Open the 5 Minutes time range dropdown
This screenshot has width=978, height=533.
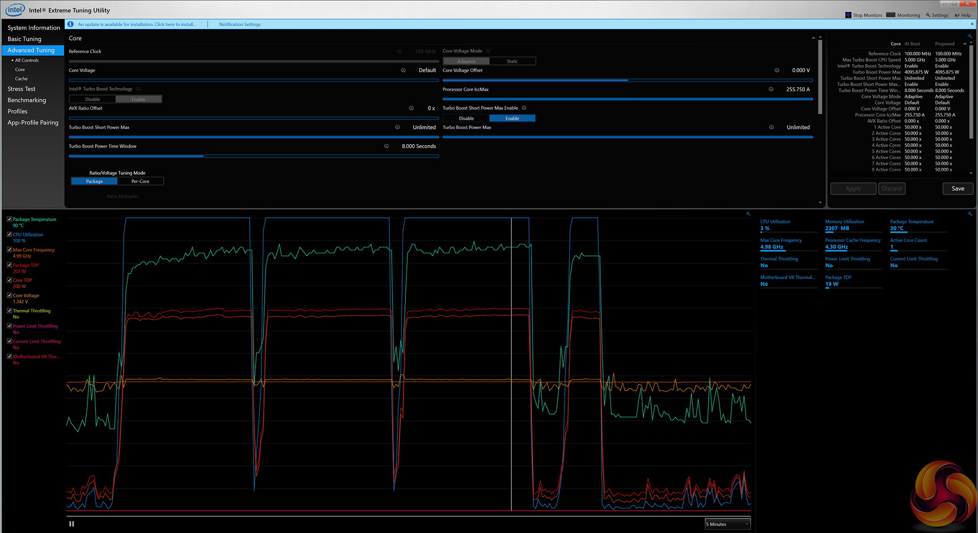pos(727,524)
